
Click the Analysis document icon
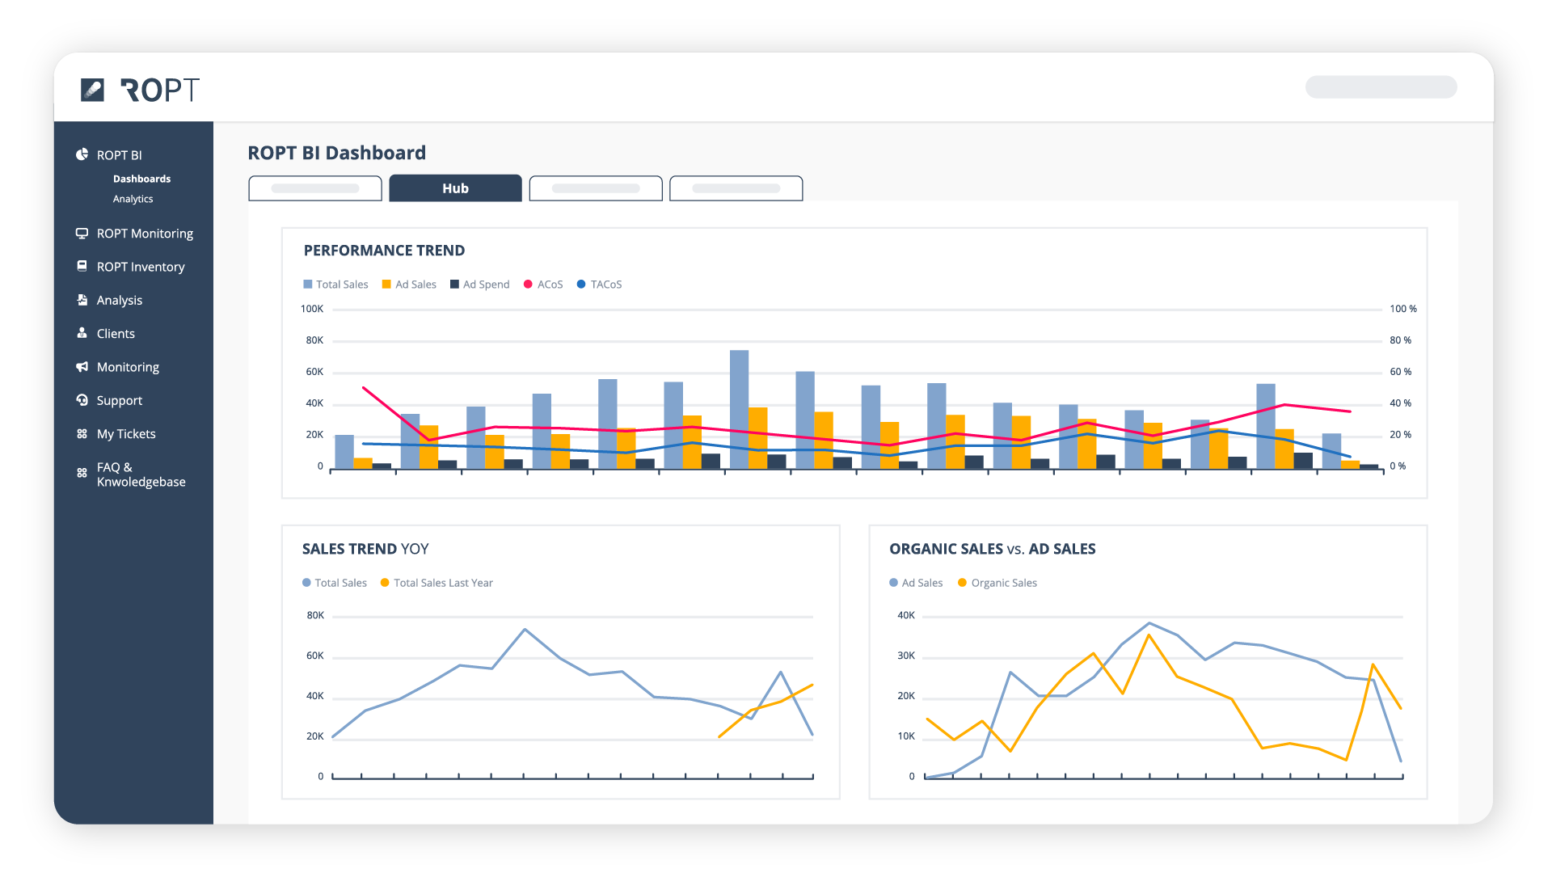click(82, 300)
